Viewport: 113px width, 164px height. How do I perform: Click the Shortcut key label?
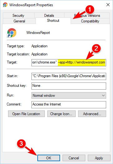click(x=16, y=86)
